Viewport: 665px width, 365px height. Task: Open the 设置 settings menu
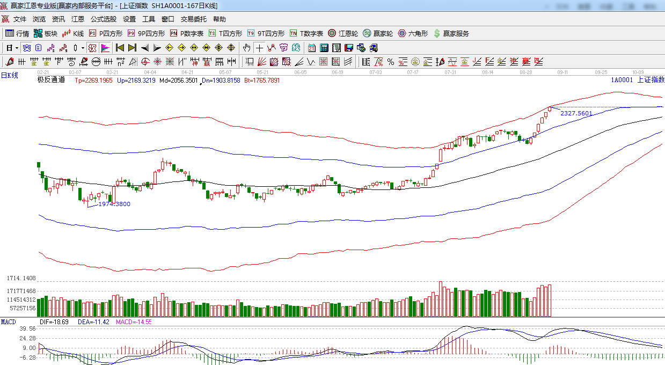[129, 19]
